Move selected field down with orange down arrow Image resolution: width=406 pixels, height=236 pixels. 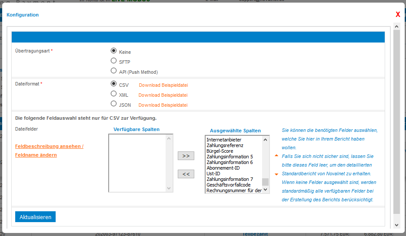(276, 174)
